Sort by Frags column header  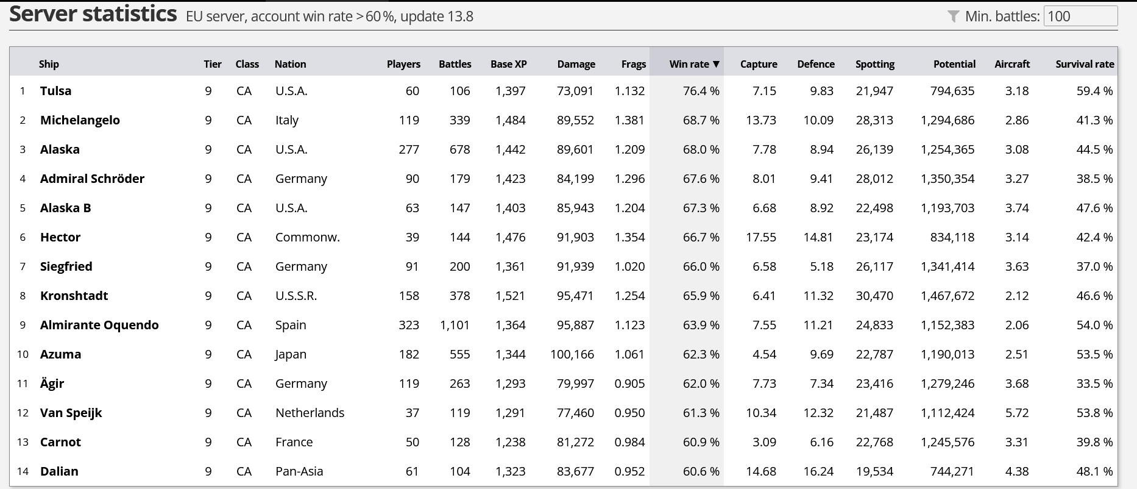point(634,64)
